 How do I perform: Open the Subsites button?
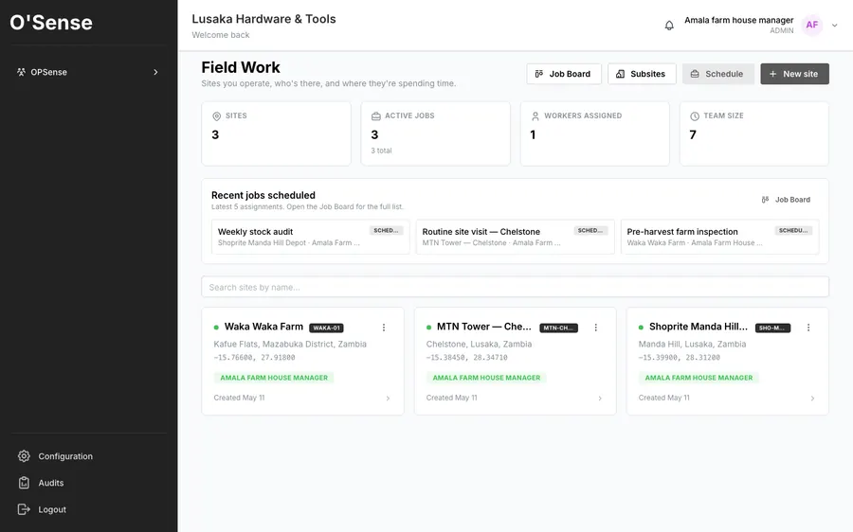642,74
